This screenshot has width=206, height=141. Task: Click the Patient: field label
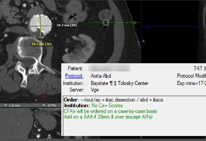75,68
